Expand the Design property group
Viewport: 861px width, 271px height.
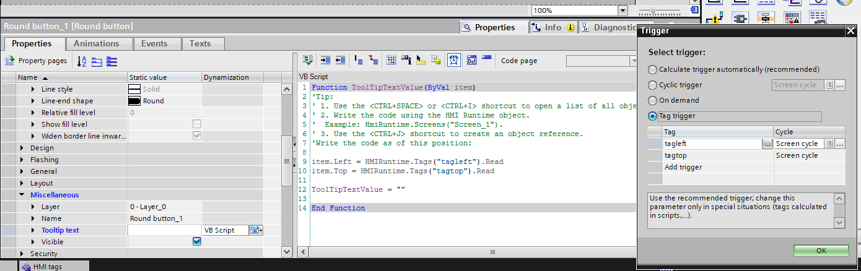[x=23, y=148]
